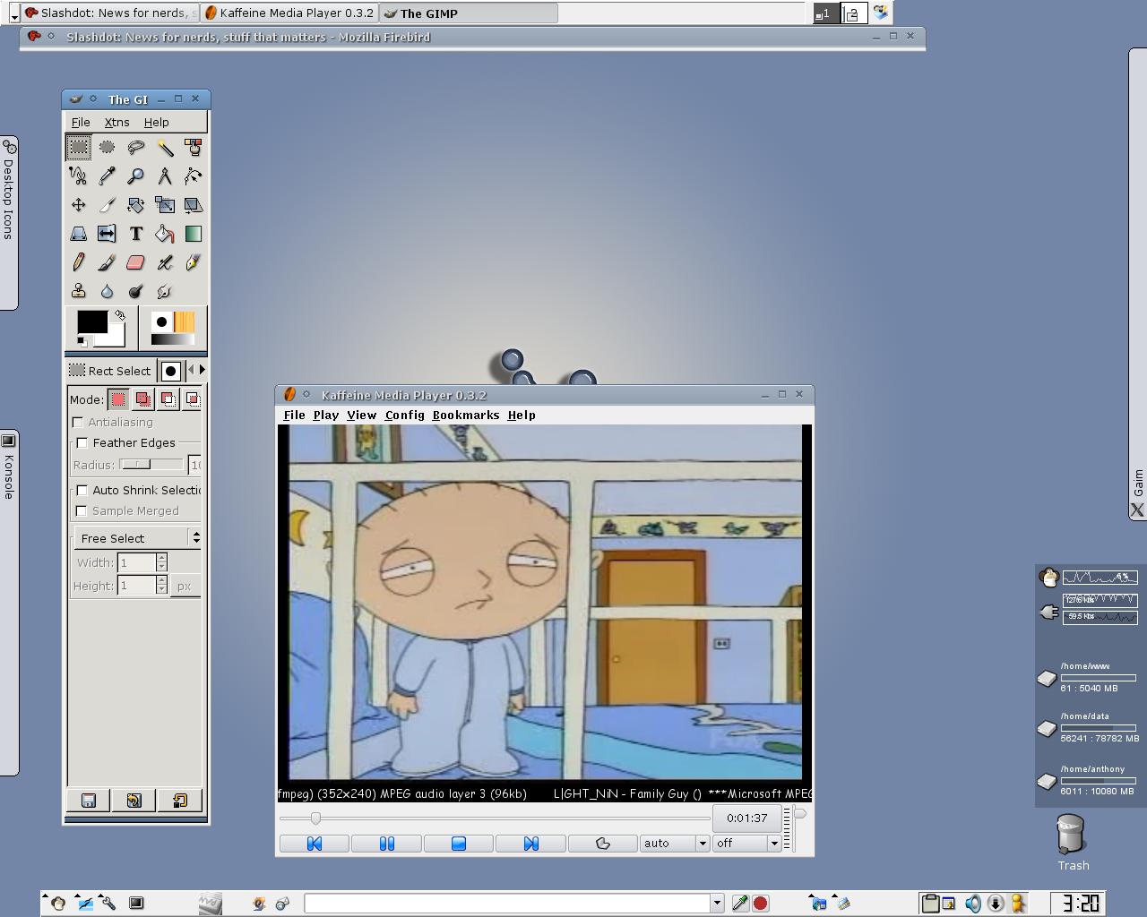Activate the Eraser tool
The width and height of the screenshot is (1147, 917).
click(136, 262)
